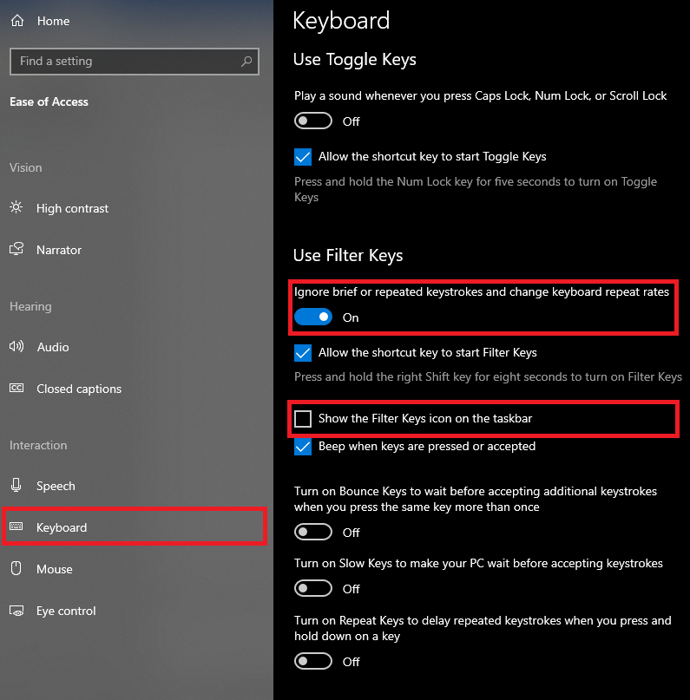Screen dimensions: 690x700
Task: Click the Home house icon
Action: pyautogui.click(x=17, y=21)
